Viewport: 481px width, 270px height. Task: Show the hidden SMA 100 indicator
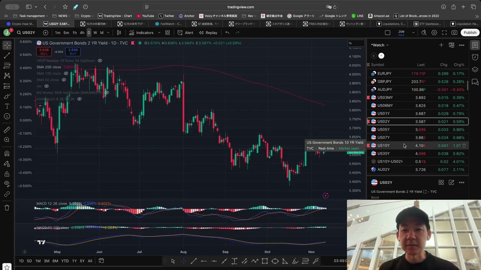(66, 73)
